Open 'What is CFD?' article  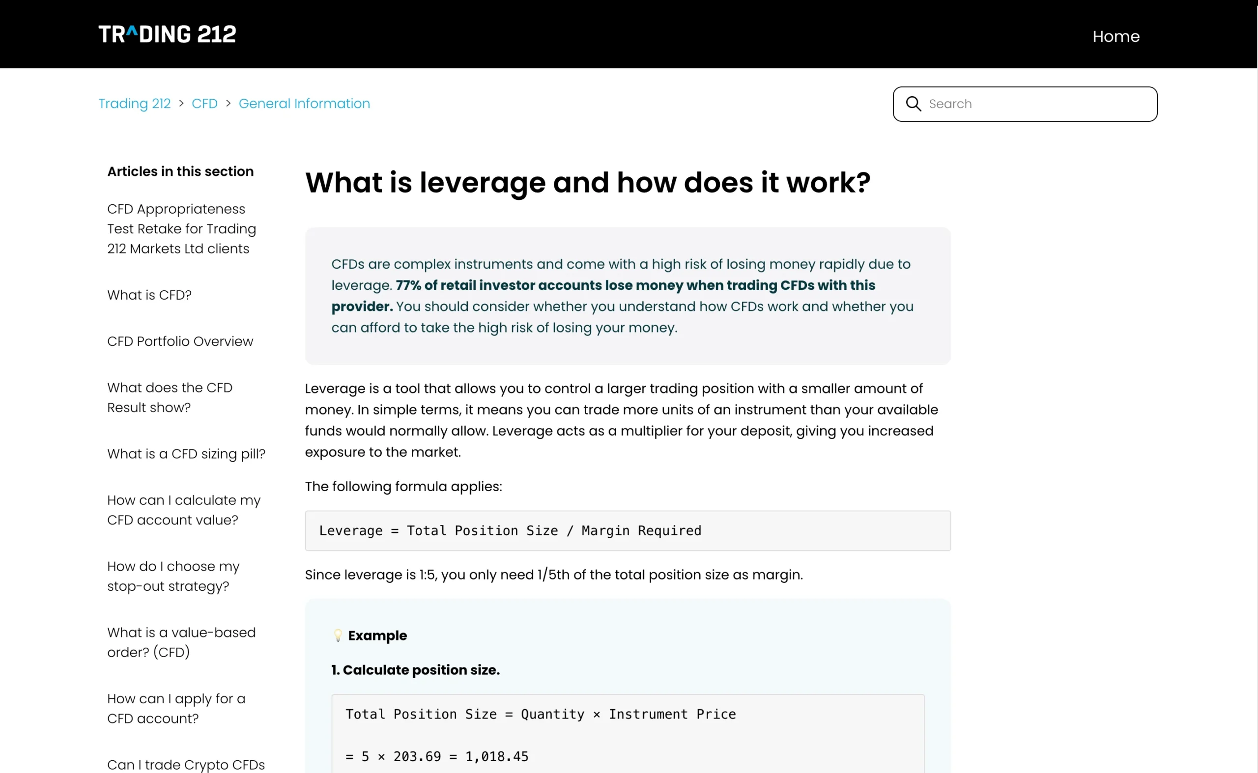[149, 295]
